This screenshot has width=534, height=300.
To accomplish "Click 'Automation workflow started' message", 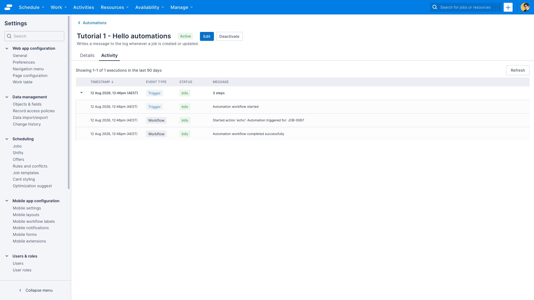I will tap(236, 107).
